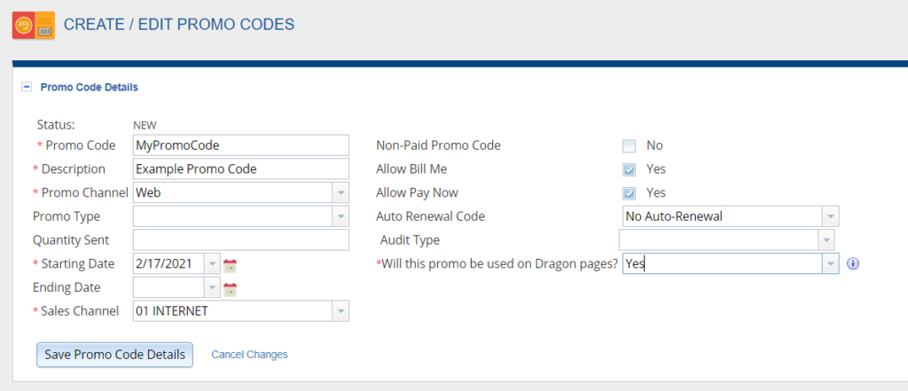Open the Ending Date calendar picker icon

[231, 288]
